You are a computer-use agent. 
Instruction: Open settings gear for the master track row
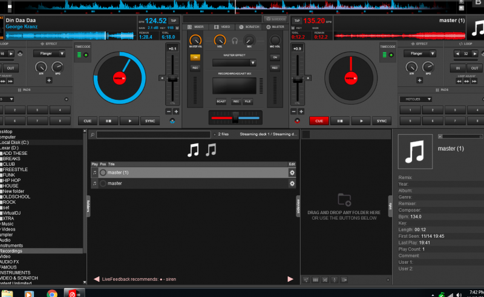tap(292, 183)
